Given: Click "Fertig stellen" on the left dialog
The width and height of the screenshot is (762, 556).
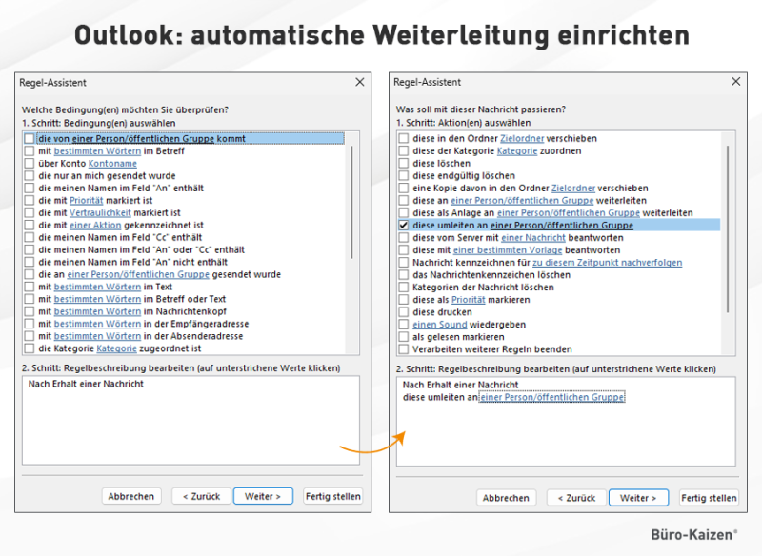Looking at the screenshot, I should click(332, 496).
